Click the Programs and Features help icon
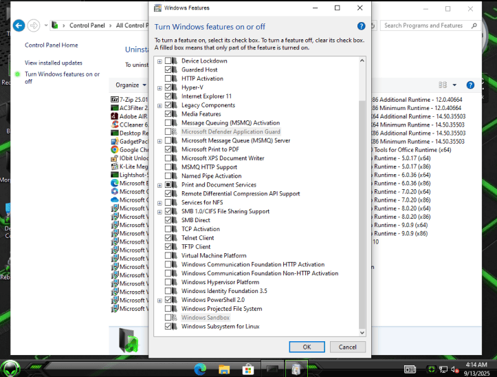 point(470,85)
